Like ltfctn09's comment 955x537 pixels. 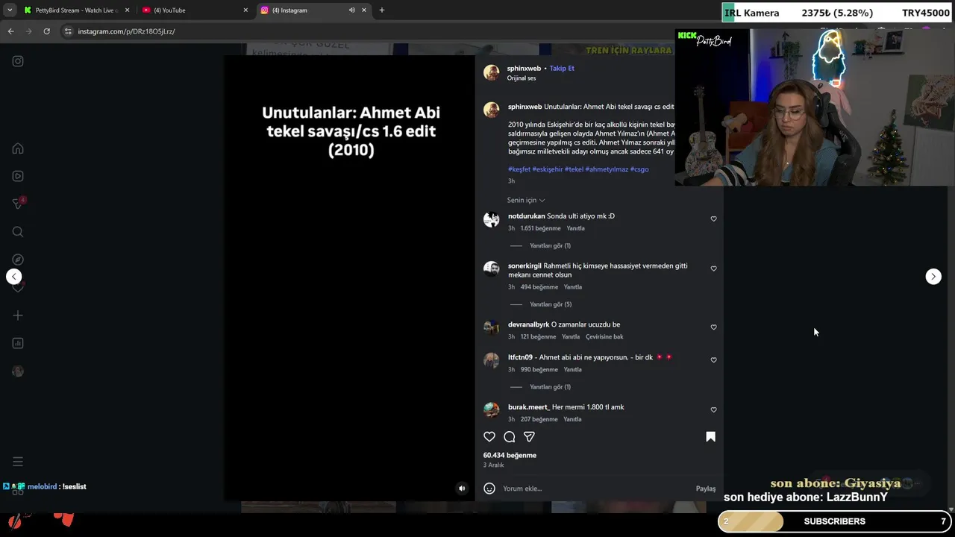[x=713, y=360]
